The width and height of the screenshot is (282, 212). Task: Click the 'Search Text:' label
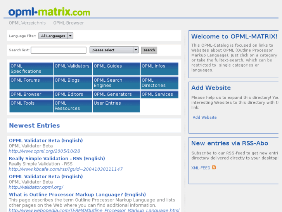click(19, 50)
